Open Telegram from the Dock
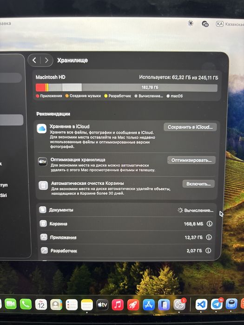This screenshot has width=244, height=325. (x=217, y=304)
